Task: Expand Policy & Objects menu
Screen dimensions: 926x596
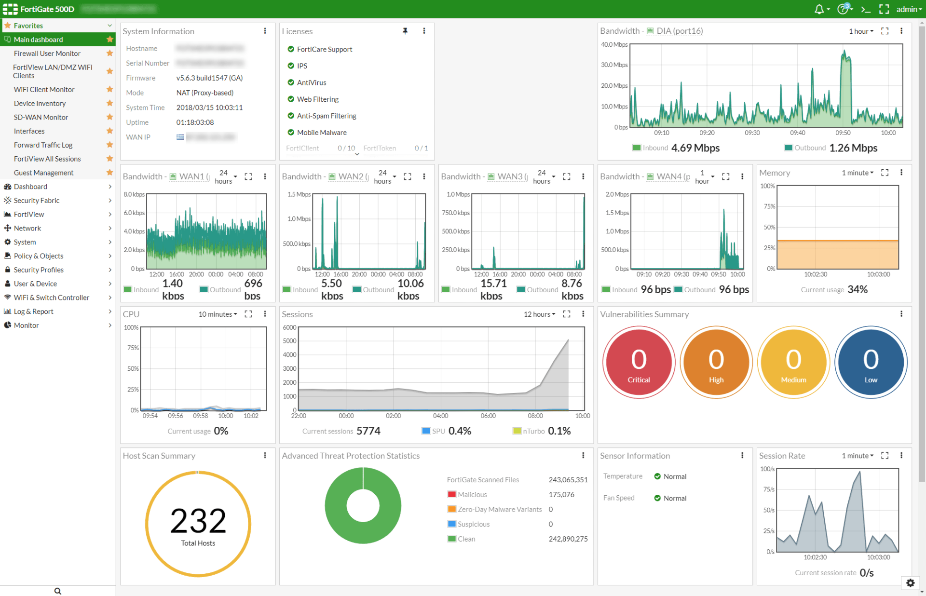Action: coord(58,256)
